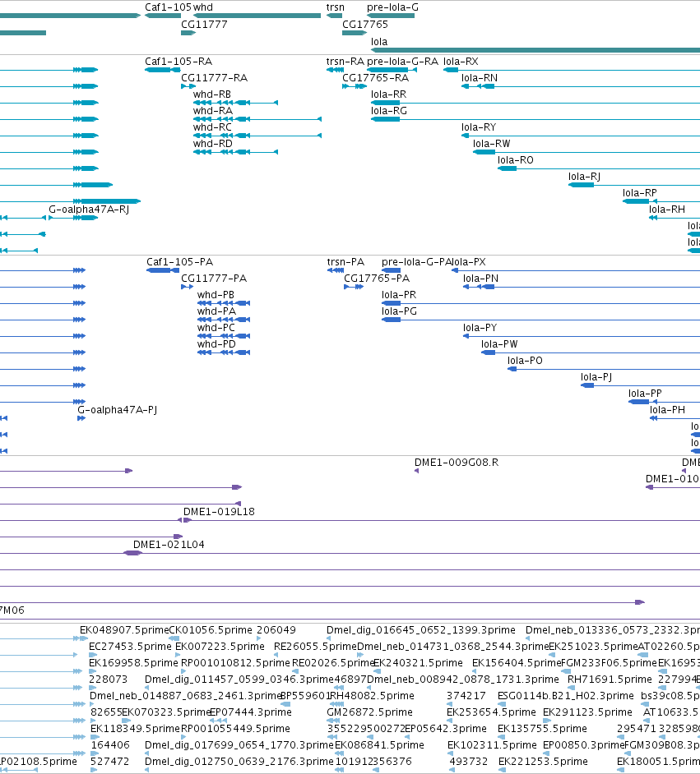
Task: Click EST GM26872.5prime label
Action: 369,712
